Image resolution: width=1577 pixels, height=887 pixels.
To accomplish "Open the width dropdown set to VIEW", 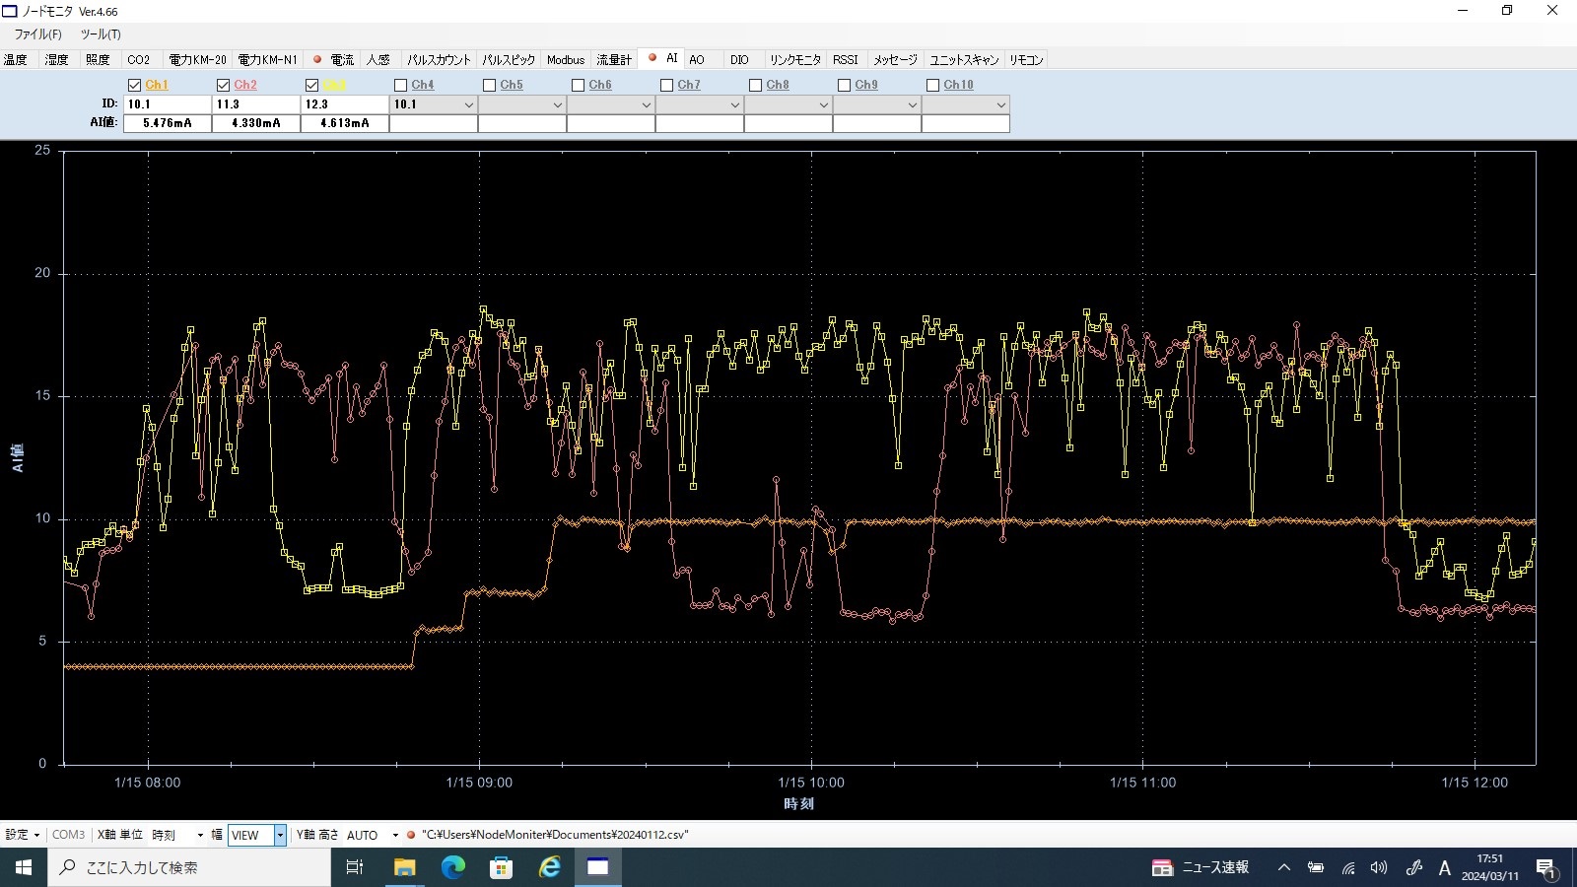I will [280, 835].
